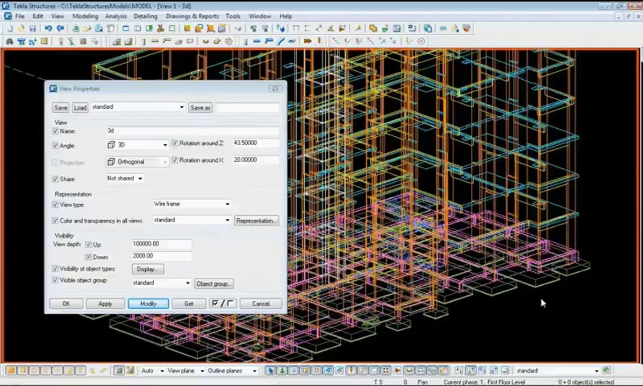Click the orange cube icon in top toolbar
The height and width of the screenshot is (386, 643).
pos(187,28)
